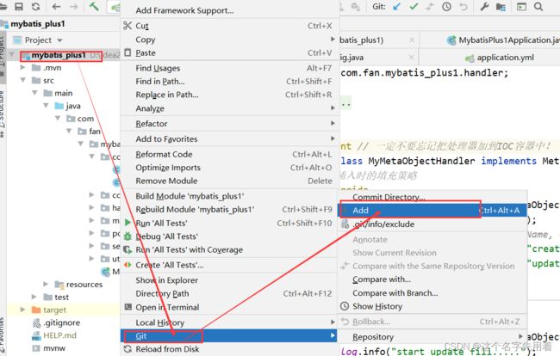Open the Project view dropdown
This screenshot has height=356, width=560.
pos(59,40)
